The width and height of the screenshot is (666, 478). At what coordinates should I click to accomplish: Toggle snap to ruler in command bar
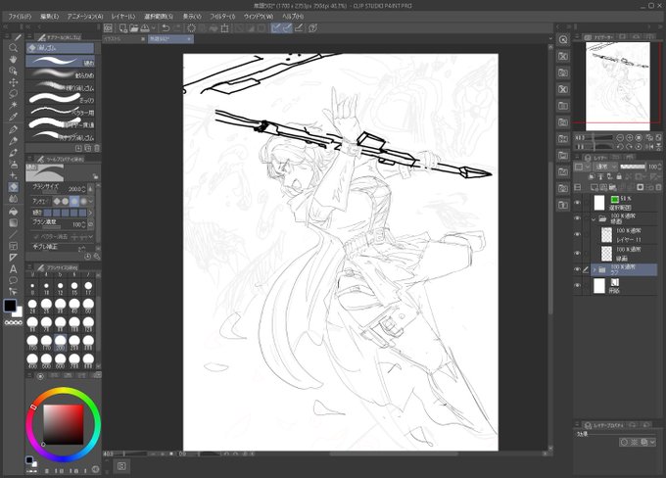(x=276, y=28)
